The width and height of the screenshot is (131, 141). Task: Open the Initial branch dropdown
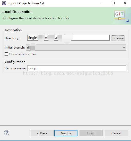(76, 48)
